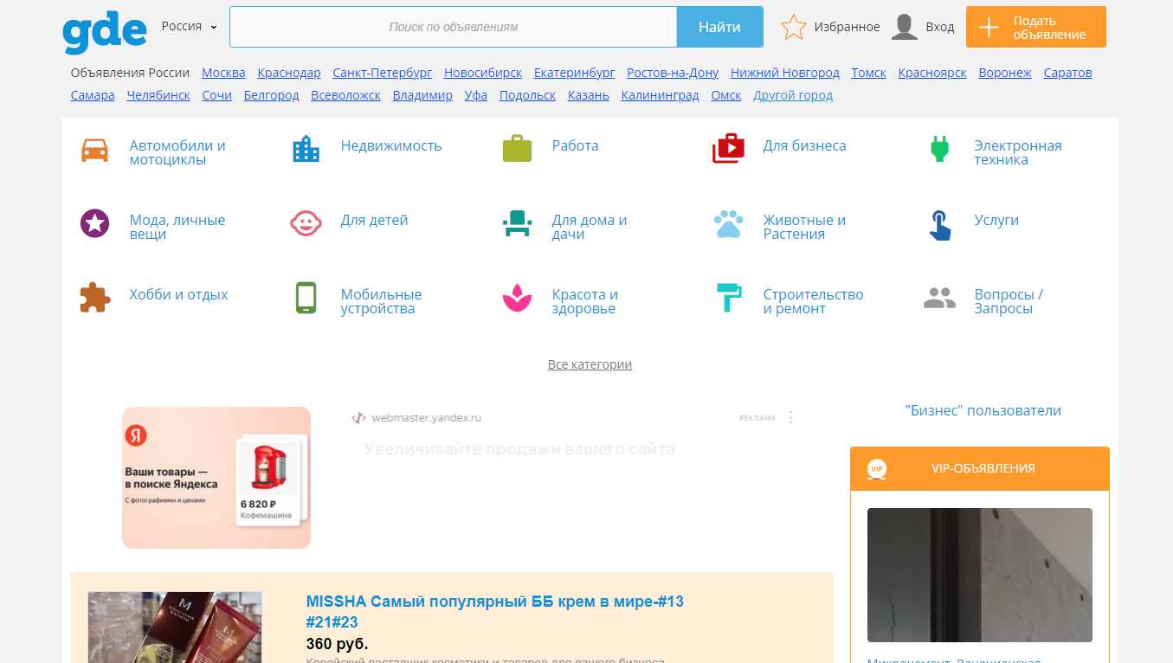Open the MISSHA ББ крем listing title
Screen dimensions: 1173x663
pos(495,612)
